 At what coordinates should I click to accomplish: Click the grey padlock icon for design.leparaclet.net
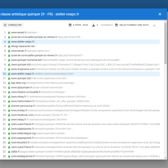point(9,46)
